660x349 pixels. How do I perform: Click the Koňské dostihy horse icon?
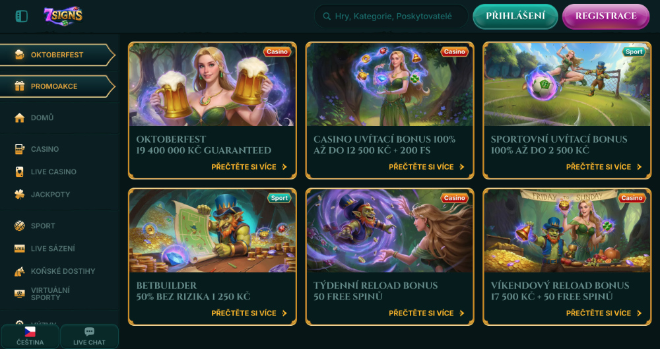point(19,271)
